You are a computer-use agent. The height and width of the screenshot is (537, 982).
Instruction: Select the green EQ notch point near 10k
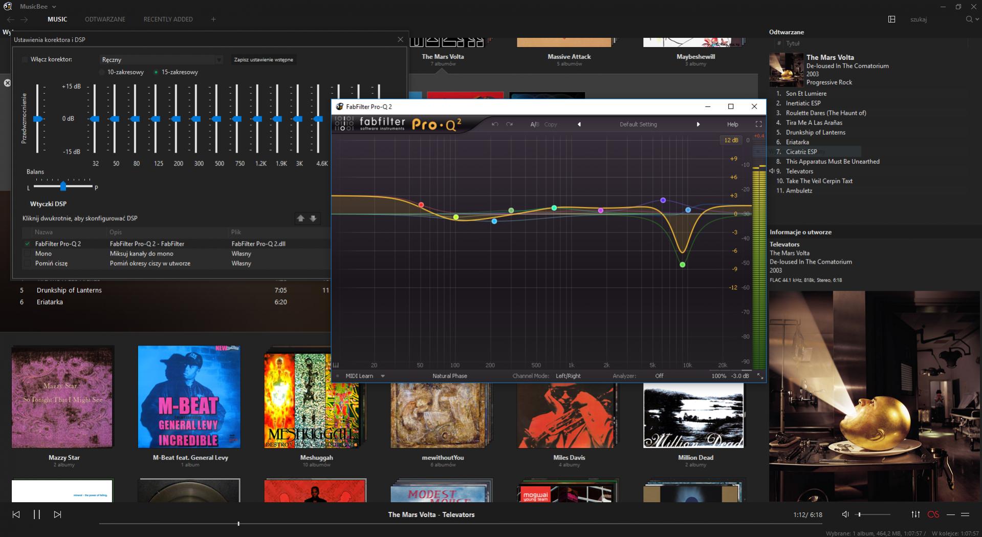[x=682, y=265]
